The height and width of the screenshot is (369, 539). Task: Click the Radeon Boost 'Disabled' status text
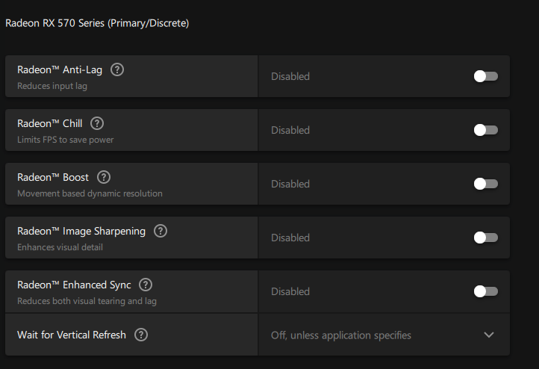point(290,184)
